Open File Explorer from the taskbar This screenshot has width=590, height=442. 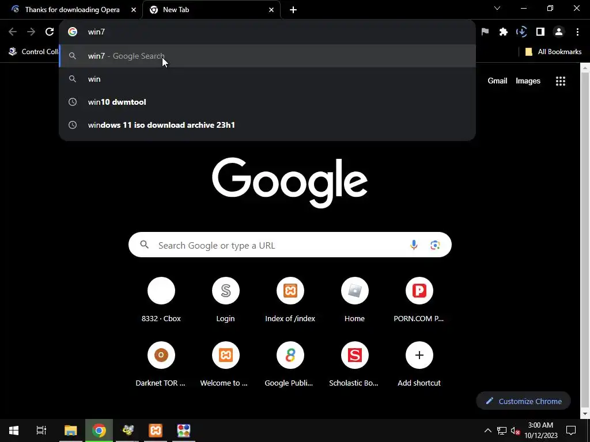(71, 430)
